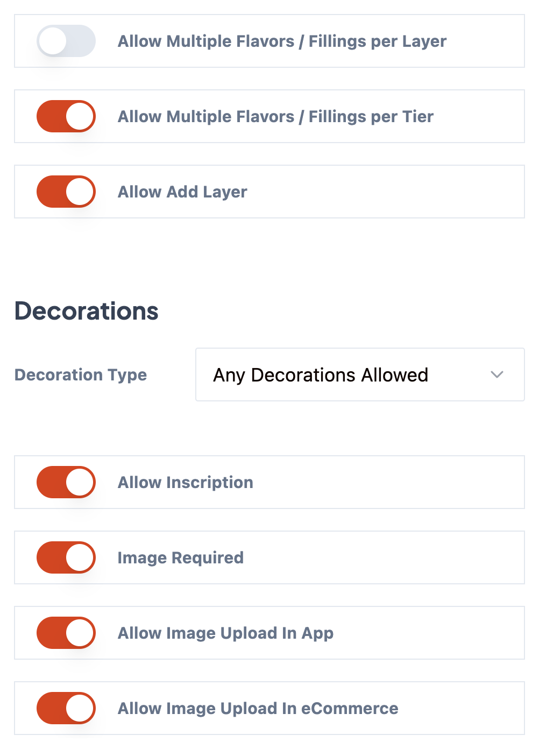Click the Decoration Type dropdown chevron arrow
Screen dimensions: 539x749
pos(497,374)
